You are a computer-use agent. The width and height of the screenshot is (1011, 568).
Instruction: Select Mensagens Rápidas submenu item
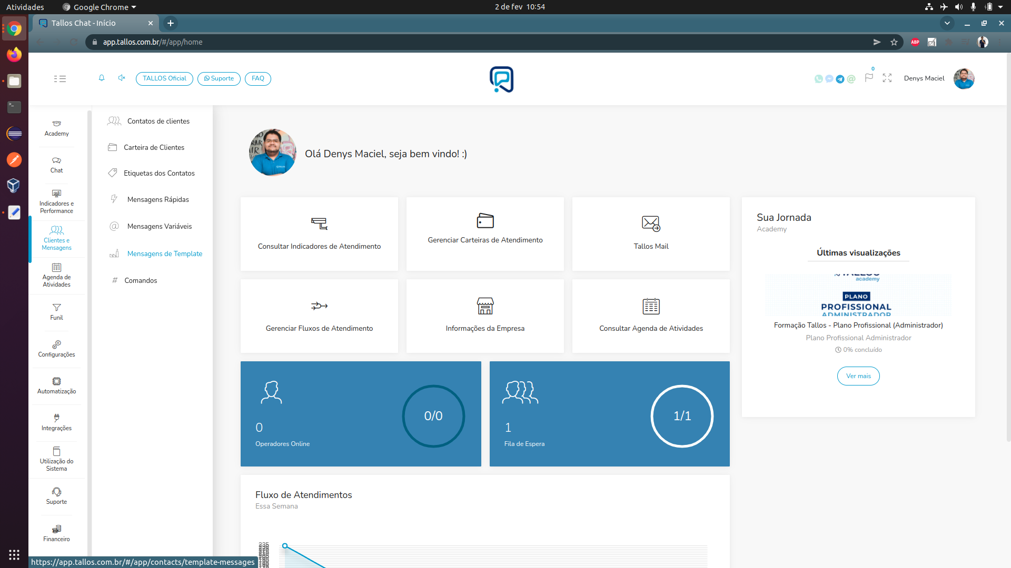click(148, 199)
